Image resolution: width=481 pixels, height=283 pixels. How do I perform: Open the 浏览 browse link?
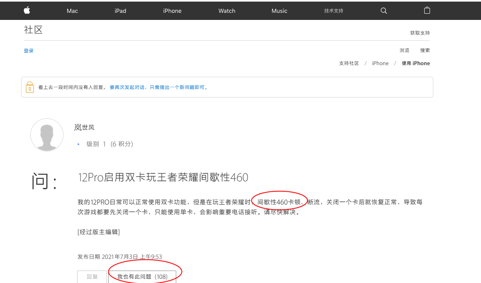point(404,50)
